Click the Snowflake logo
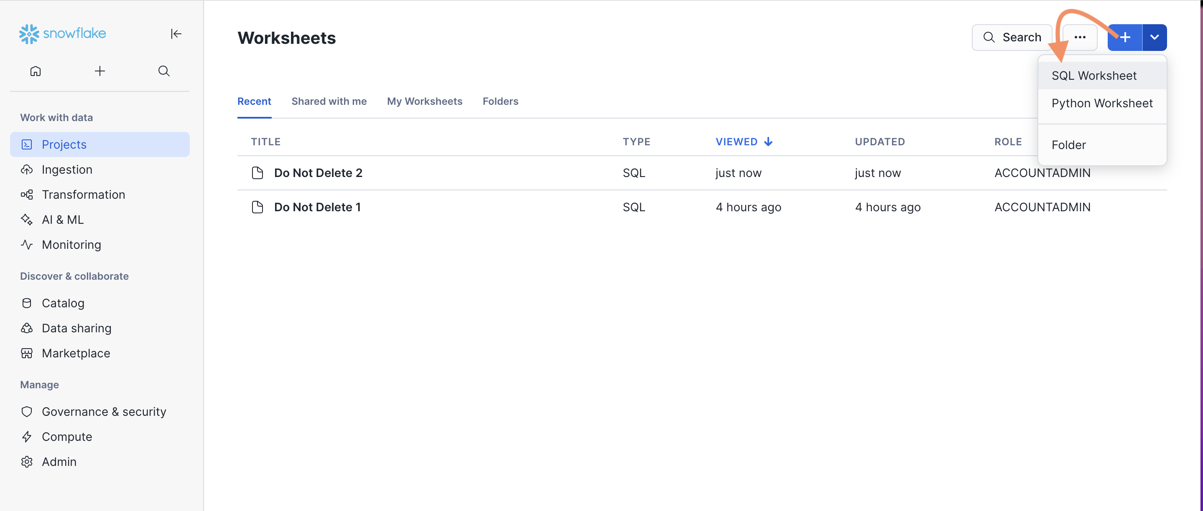 (x=63, y=33)
